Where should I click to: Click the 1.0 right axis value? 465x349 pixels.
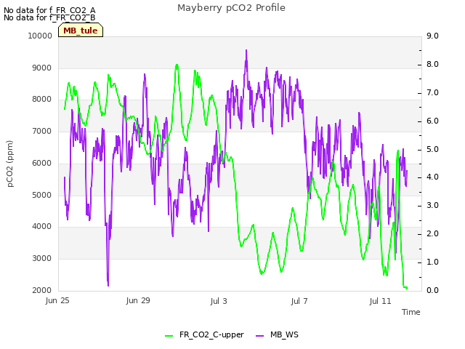click(x=432, y=262)
